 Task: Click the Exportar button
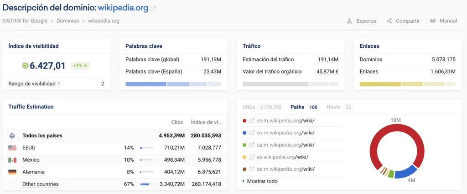pyautogui.click(x=362, y=21)
